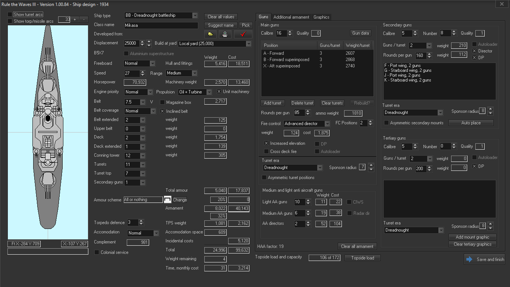The height and width of the screenshot is (287, 510).
Task: Click the armour scheme diagram icon
Action: click(x=167, y=200)
